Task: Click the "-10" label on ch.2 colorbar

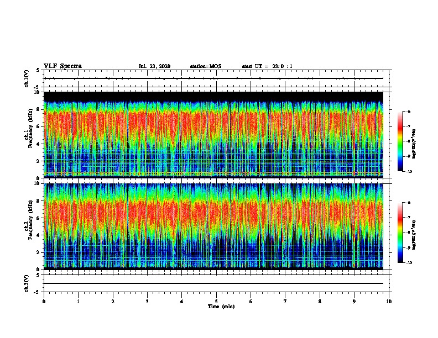Action: tap(409, 262)
